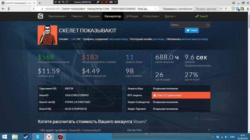Click the SteamDB database logo icon

point(40,16)
